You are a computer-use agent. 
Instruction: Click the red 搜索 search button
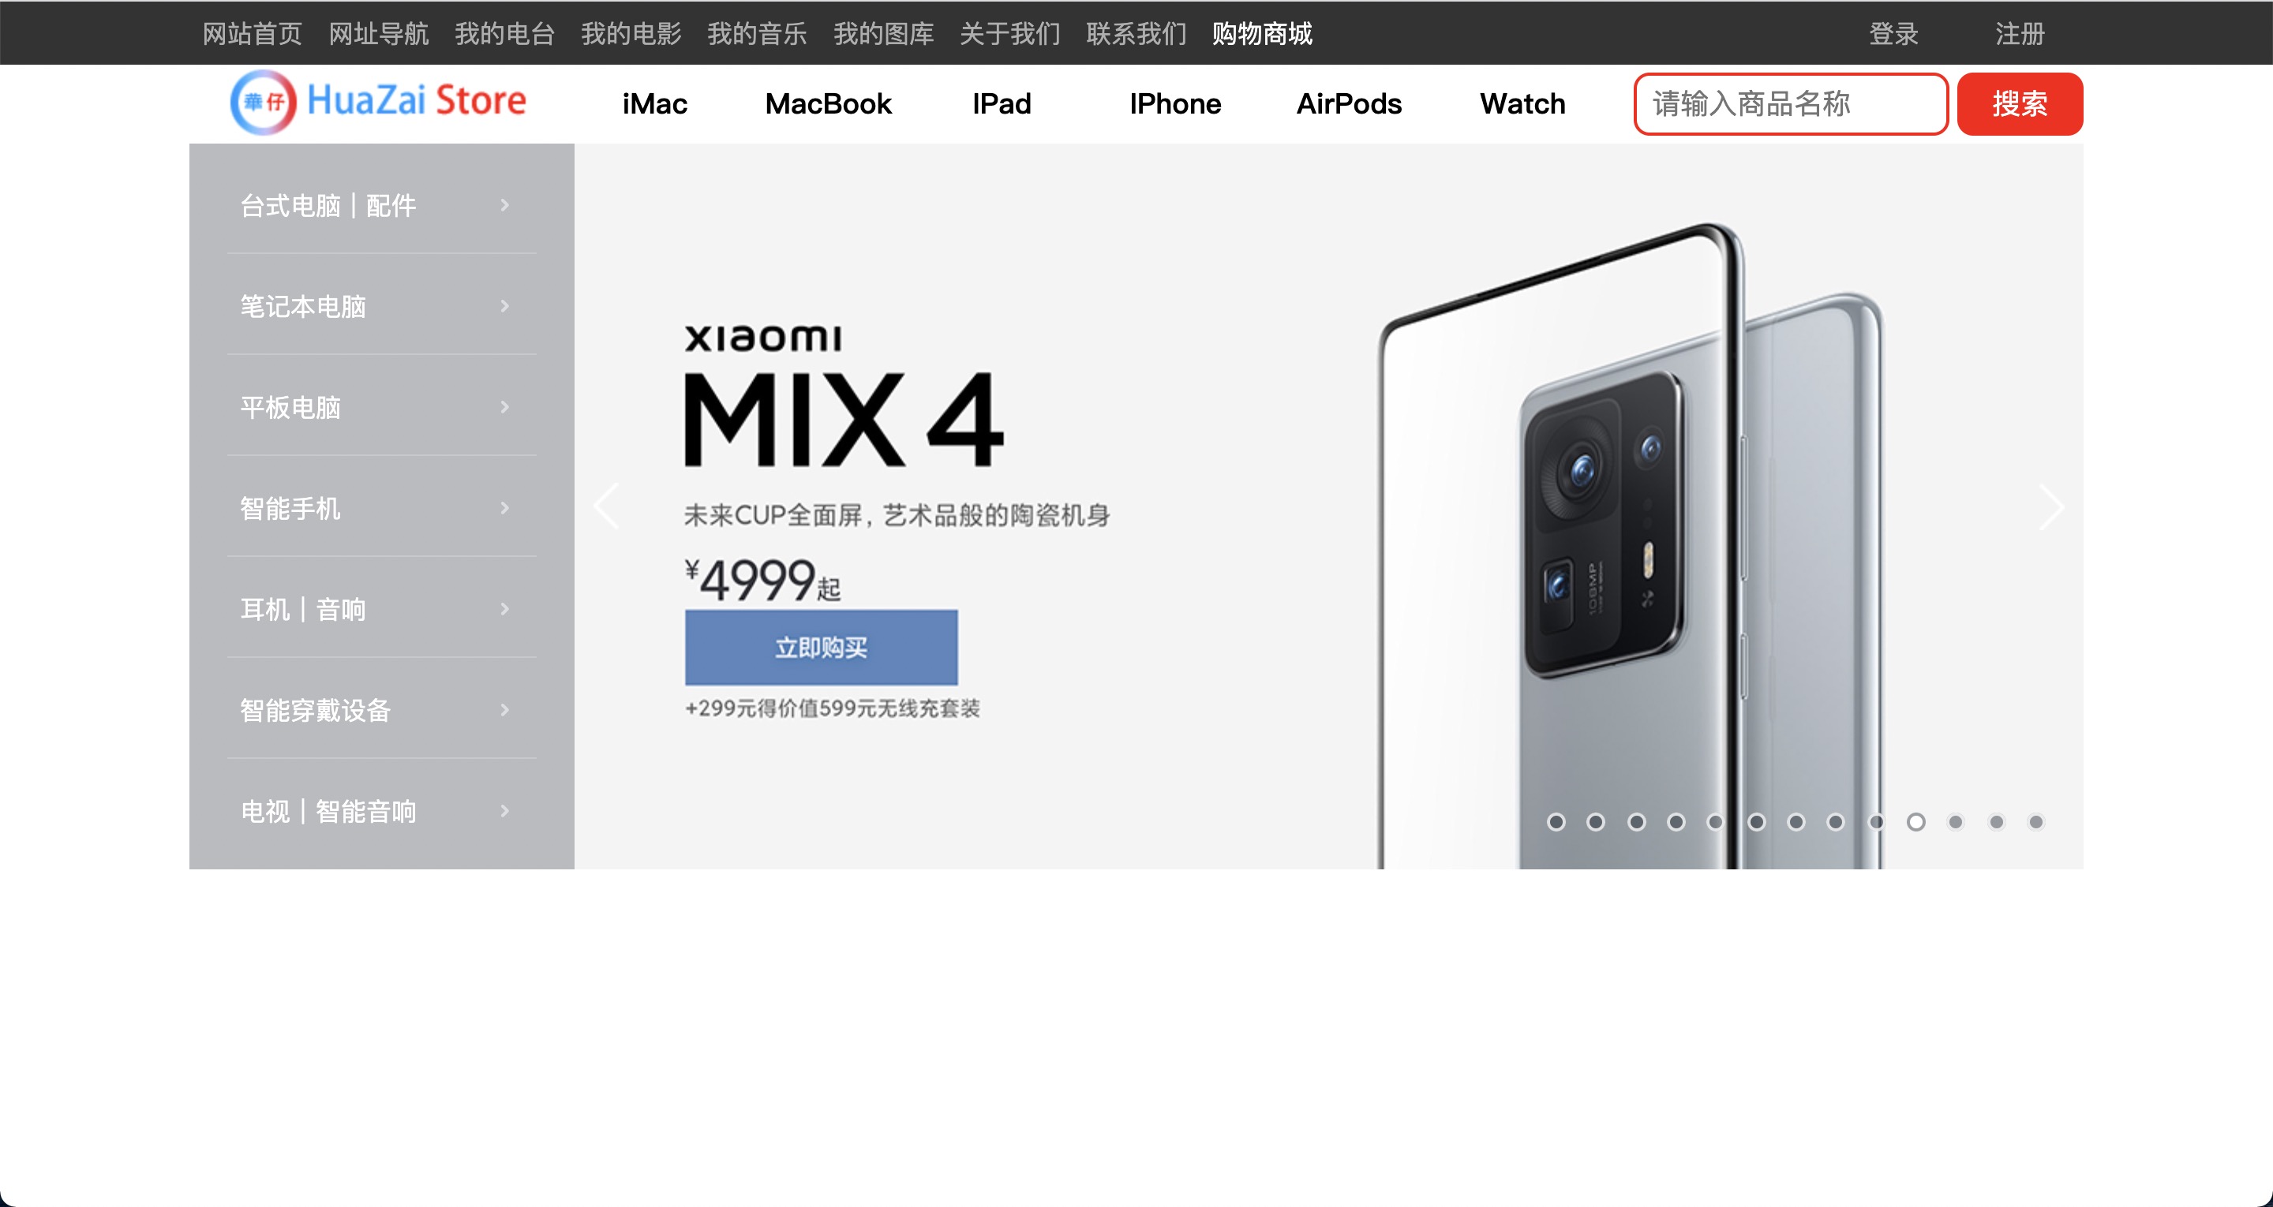point(2020,104)
